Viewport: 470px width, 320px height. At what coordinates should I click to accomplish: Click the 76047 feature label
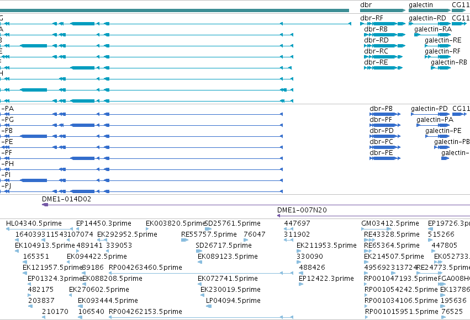click(x=255, y=234)
